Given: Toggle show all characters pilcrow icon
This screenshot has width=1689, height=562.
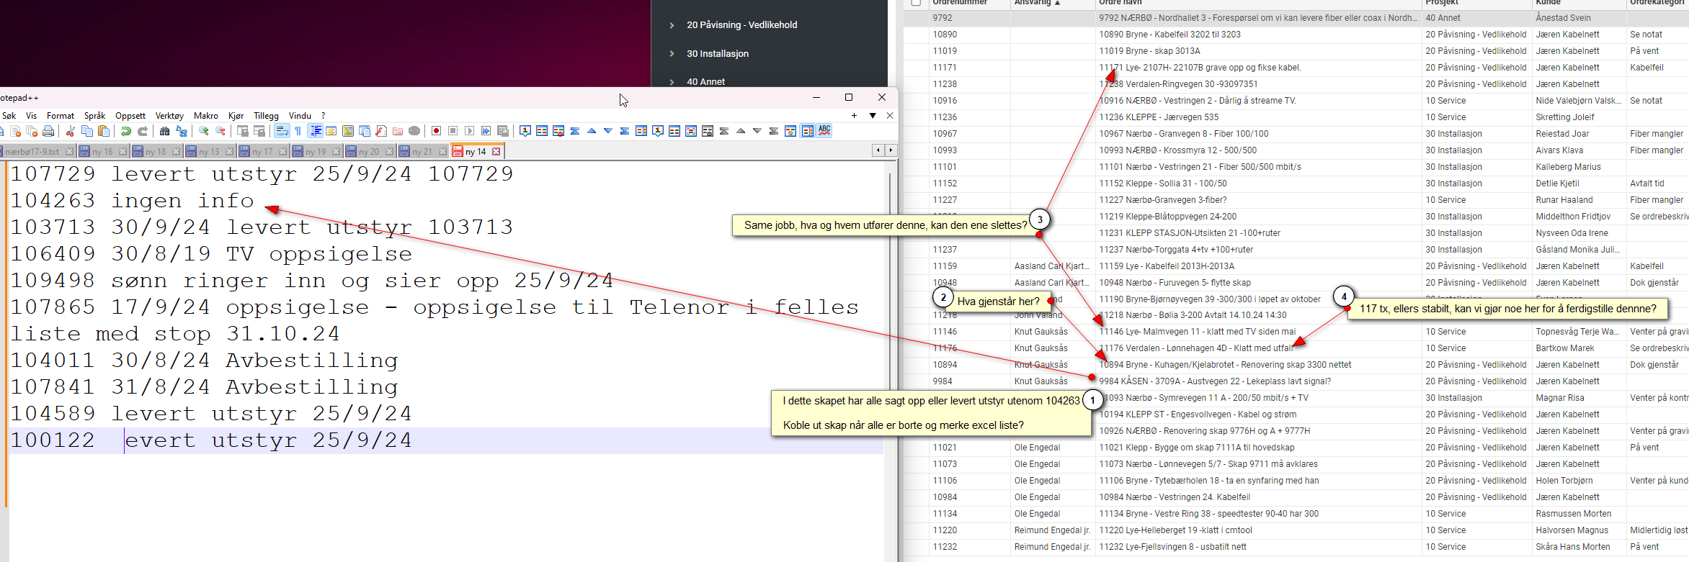Looking at the screenshot, I should coord(298,131).
